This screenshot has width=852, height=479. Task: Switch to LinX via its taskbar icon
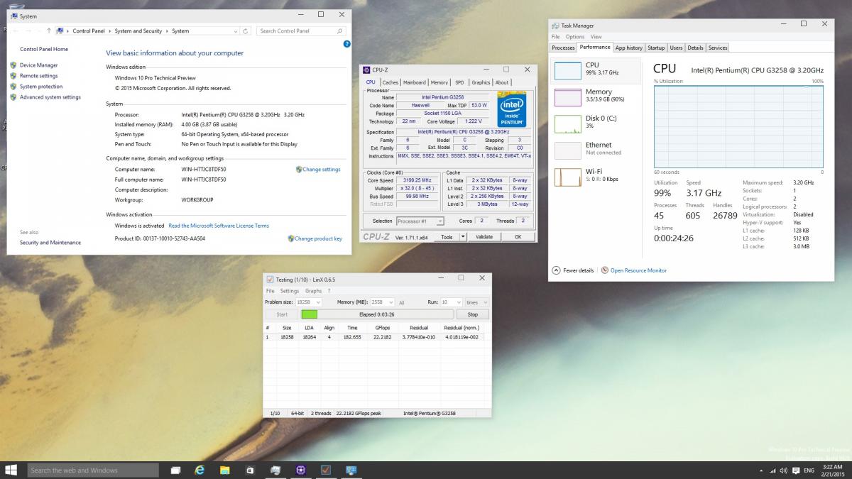[326, 470]
